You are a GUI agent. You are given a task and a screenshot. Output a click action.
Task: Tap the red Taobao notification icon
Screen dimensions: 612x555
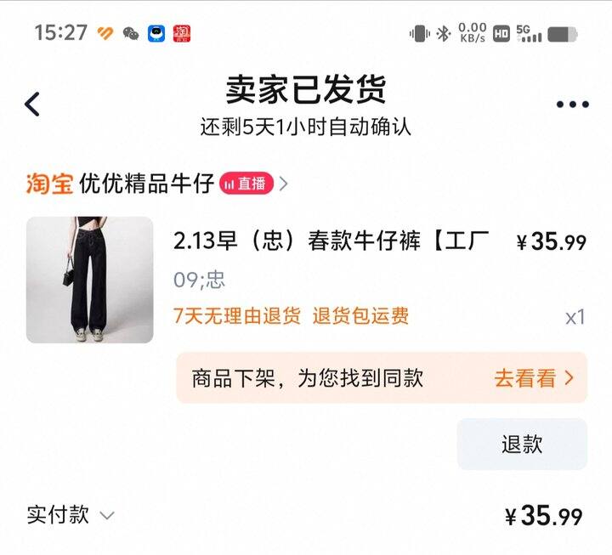point(182,33)
